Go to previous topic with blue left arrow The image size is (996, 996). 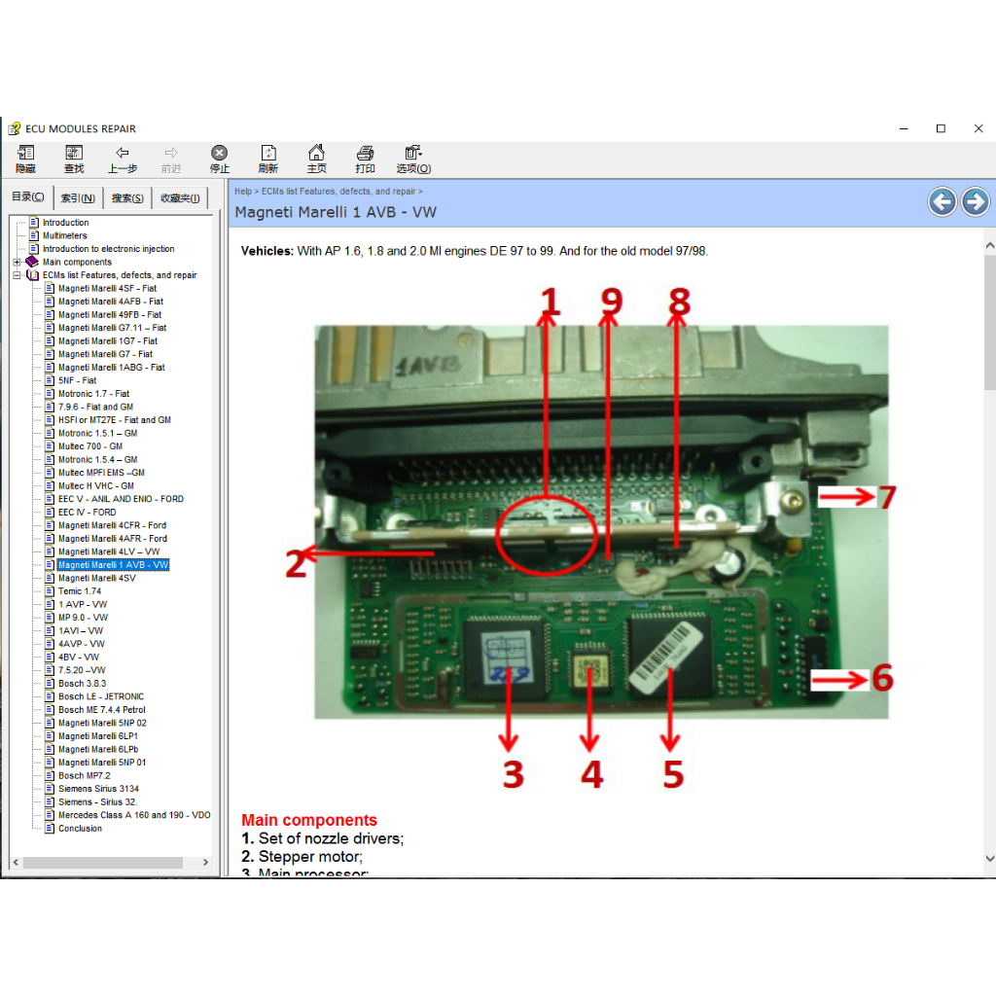click(x=942, y=201)
